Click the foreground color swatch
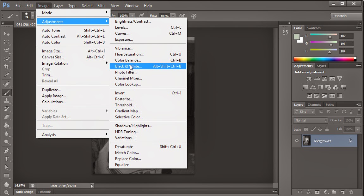This screenshot has height=196, width=364. (296, 37)
